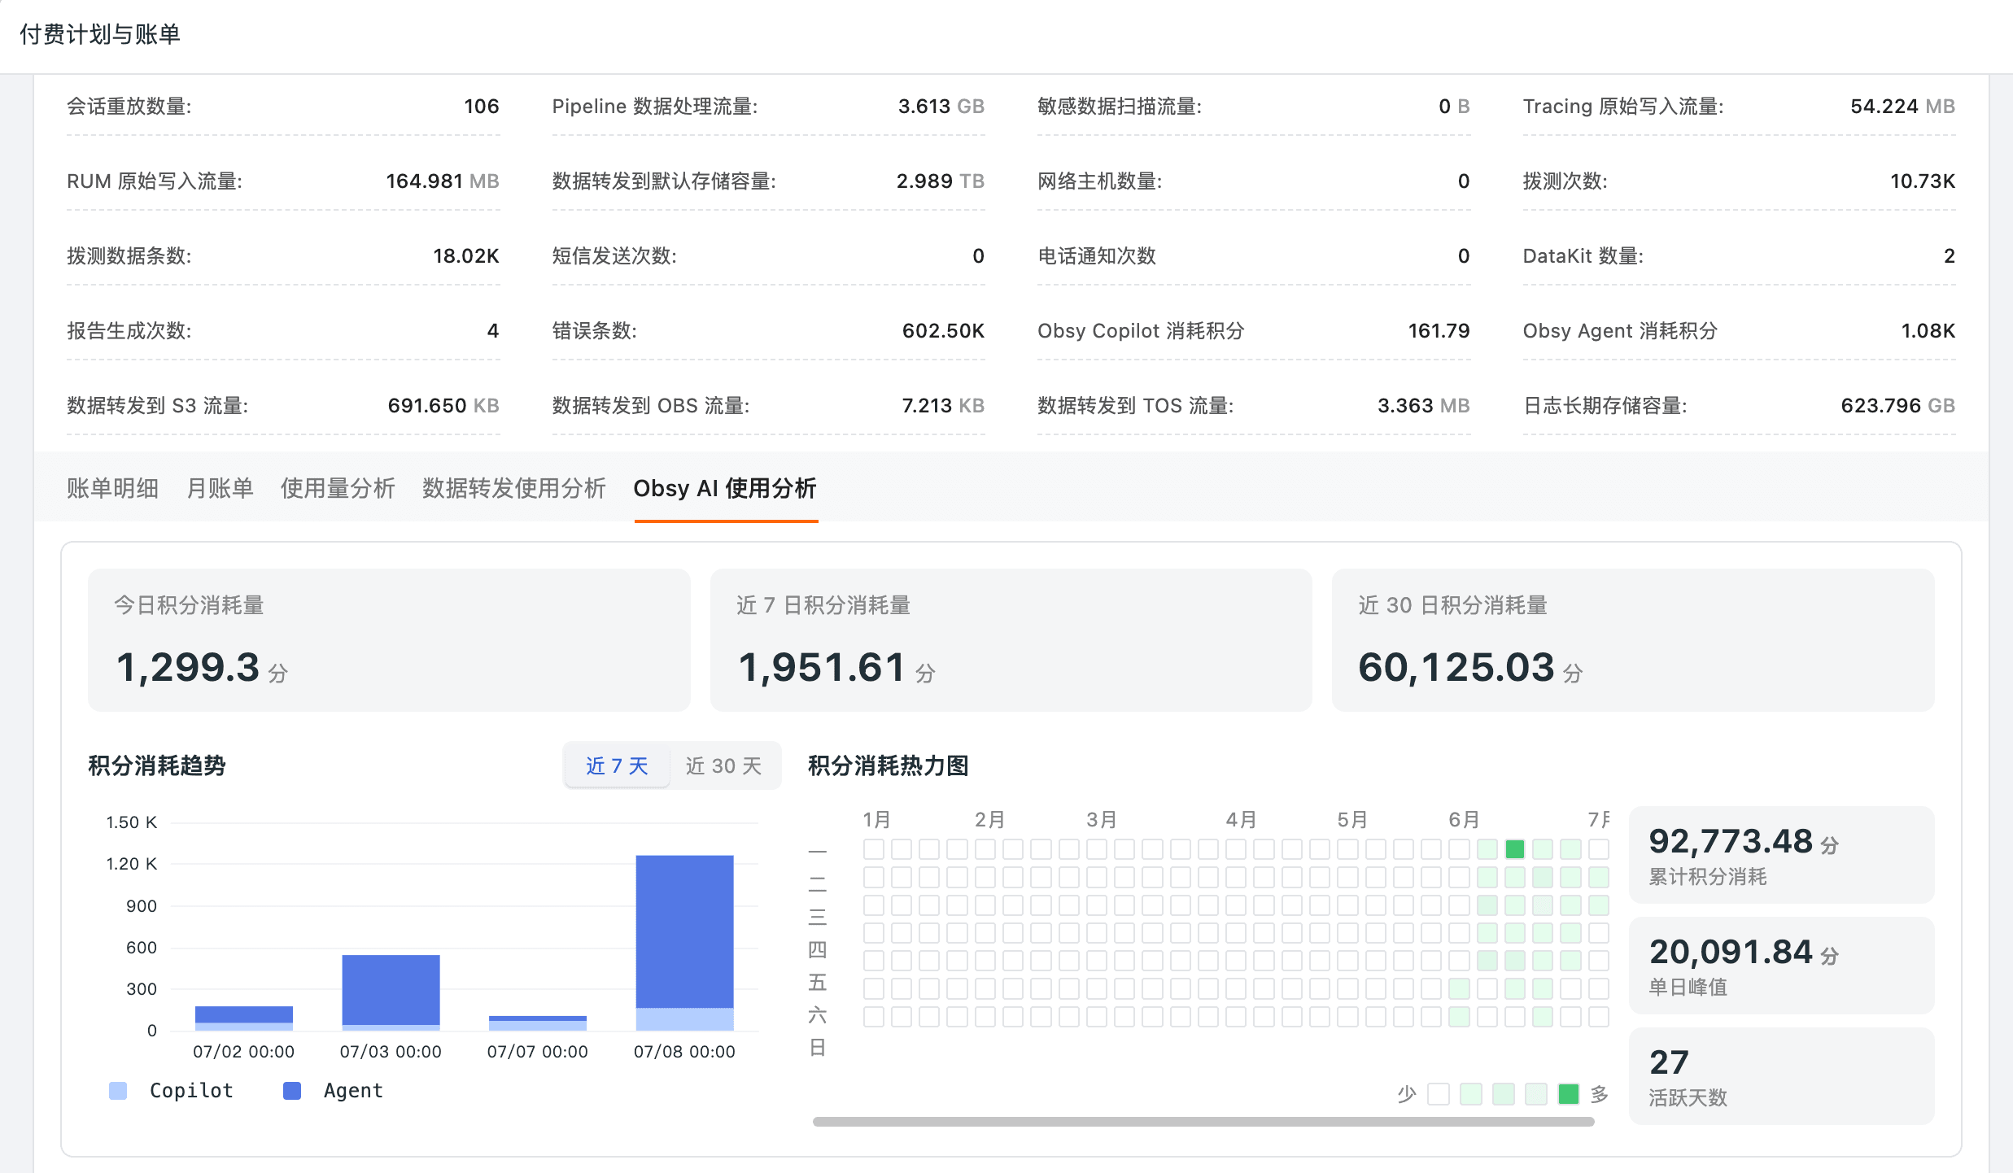Click the 1.50 K y-axis label
The height and width of the screenshot is (1173, 2013).
pos(132,822)
